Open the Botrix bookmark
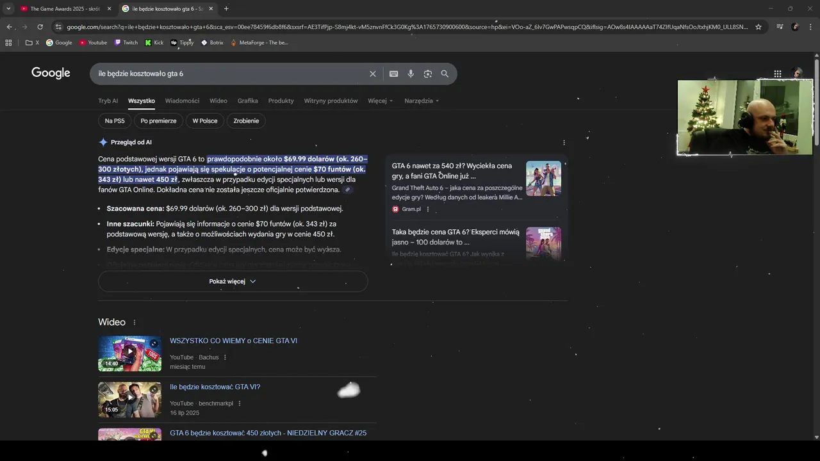The image size is (820, 461). point(212,43)
